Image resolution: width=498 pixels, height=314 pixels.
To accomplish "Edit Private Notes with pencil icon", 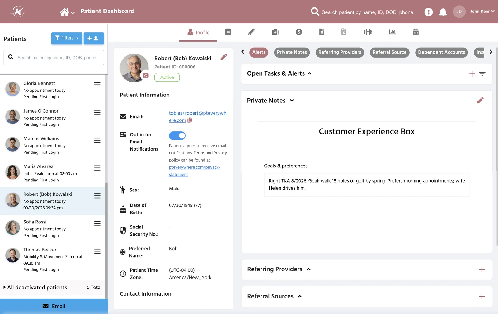I will pyautogui.click(x=481, y=100).
